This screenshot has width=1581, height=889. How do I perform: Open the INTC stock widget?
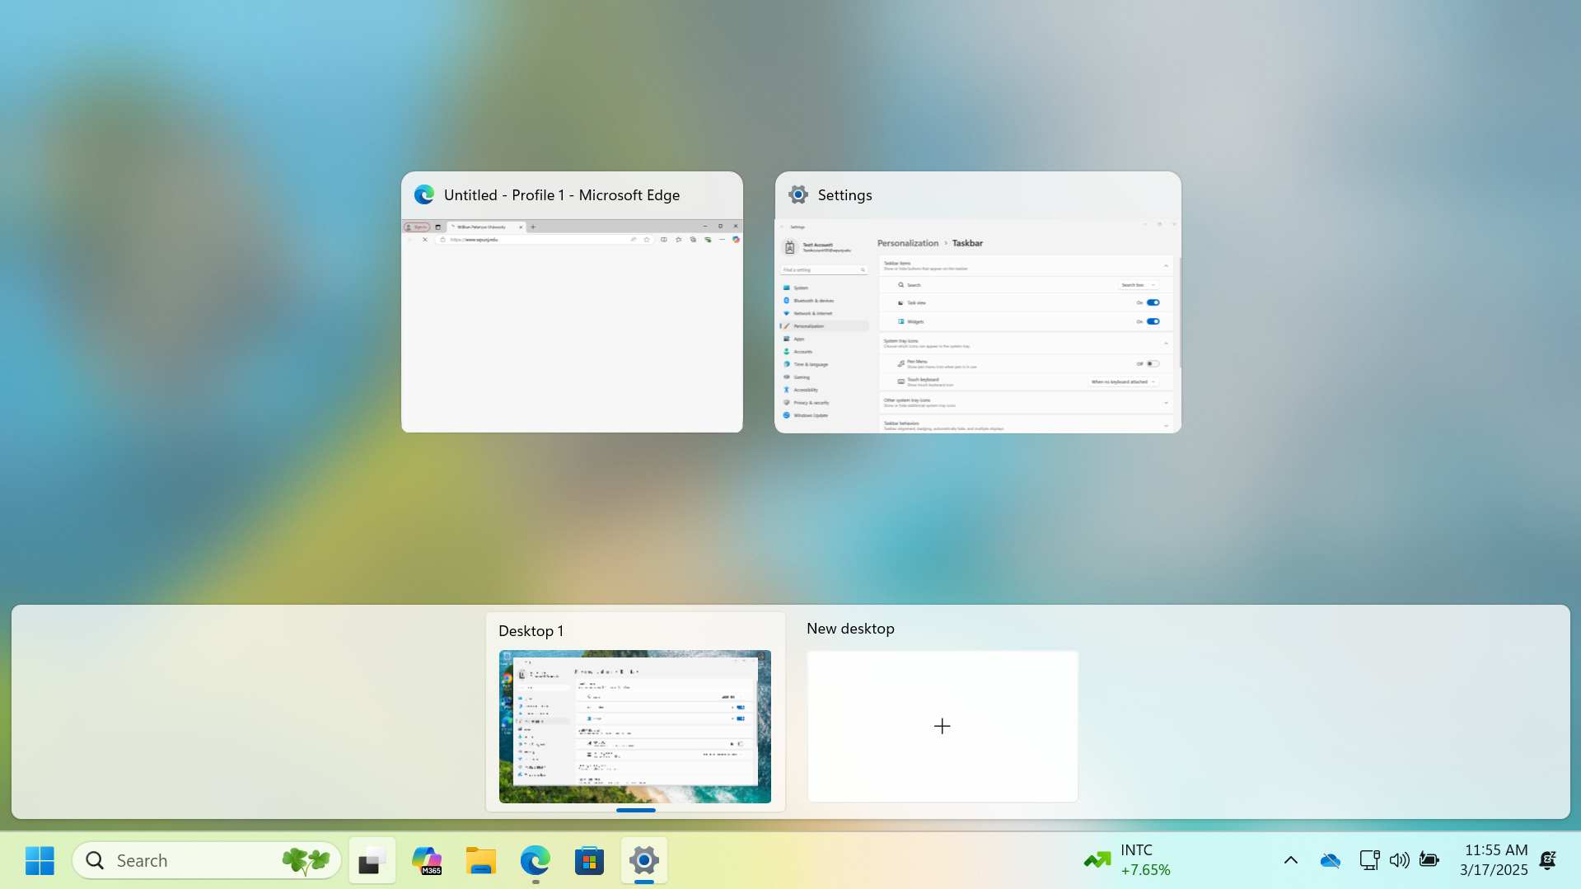click(1127, 860)
